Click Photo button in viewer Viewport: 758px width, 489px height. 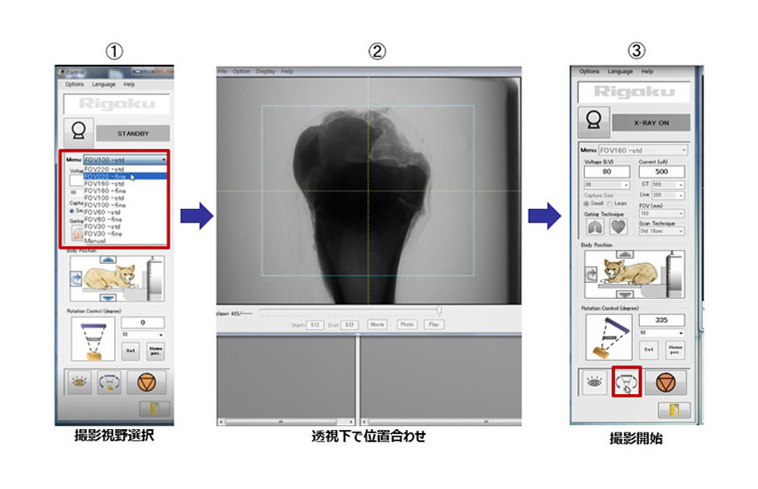point(407,325)
